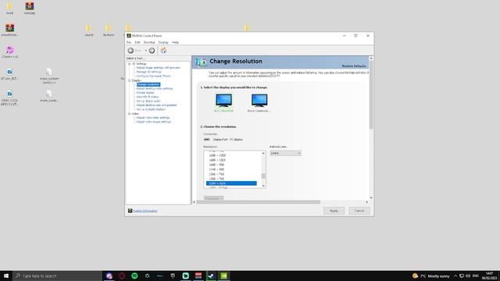Viewport: 500px width, 281px height.
Task: Open Adjust desktop color settings
Action: tap(155, 88)
